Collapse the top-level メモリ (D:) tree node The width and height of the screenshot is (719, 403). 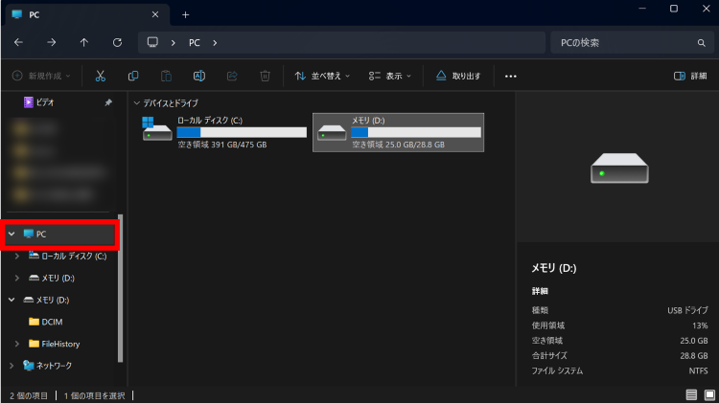tap(12, 300)
